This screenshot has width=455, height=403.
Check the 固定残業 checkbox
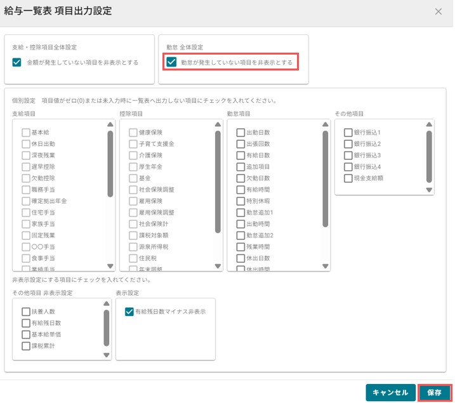26,235
